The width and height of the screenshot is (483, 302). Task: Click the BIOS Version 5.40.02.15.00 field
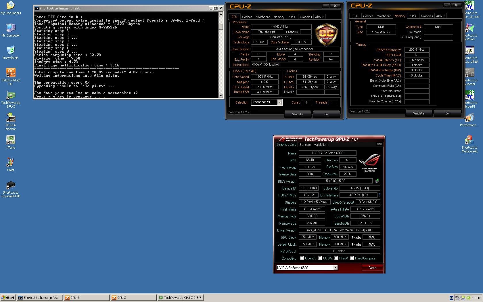[336, 181]
